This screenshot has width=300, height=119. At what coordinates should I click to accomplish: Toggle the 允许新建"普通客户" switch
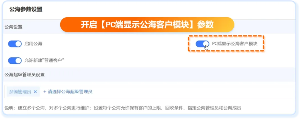point(15,61)
